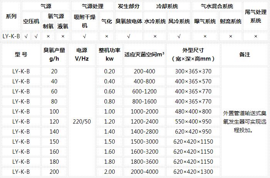The image size is (270, 178).
Task: Select the ozone output value 40
Action: pyautogui.click(x=54, y=81)
